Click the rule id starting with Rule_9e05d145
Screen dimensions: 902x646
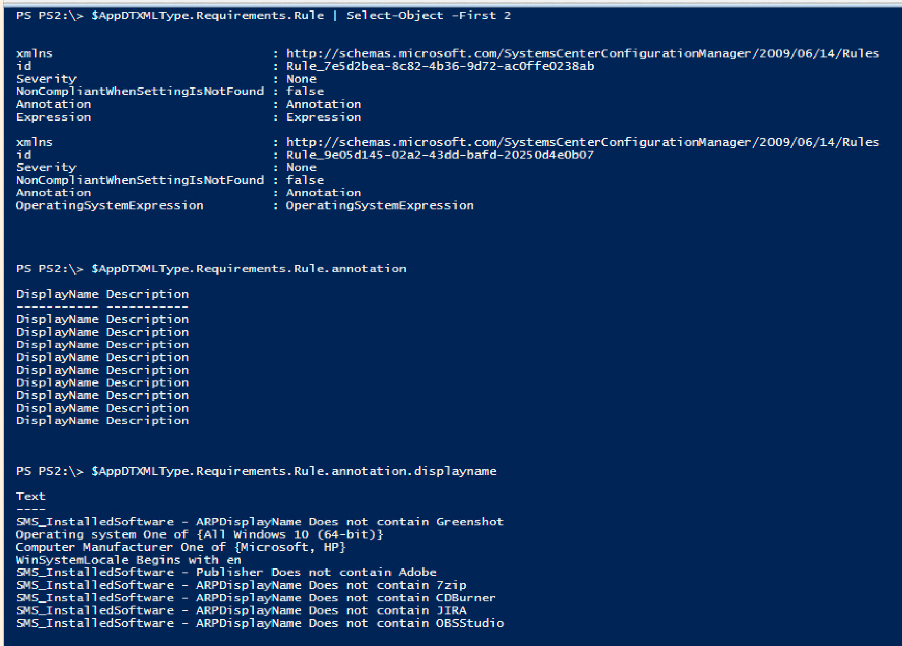click(x=440, y=155)
